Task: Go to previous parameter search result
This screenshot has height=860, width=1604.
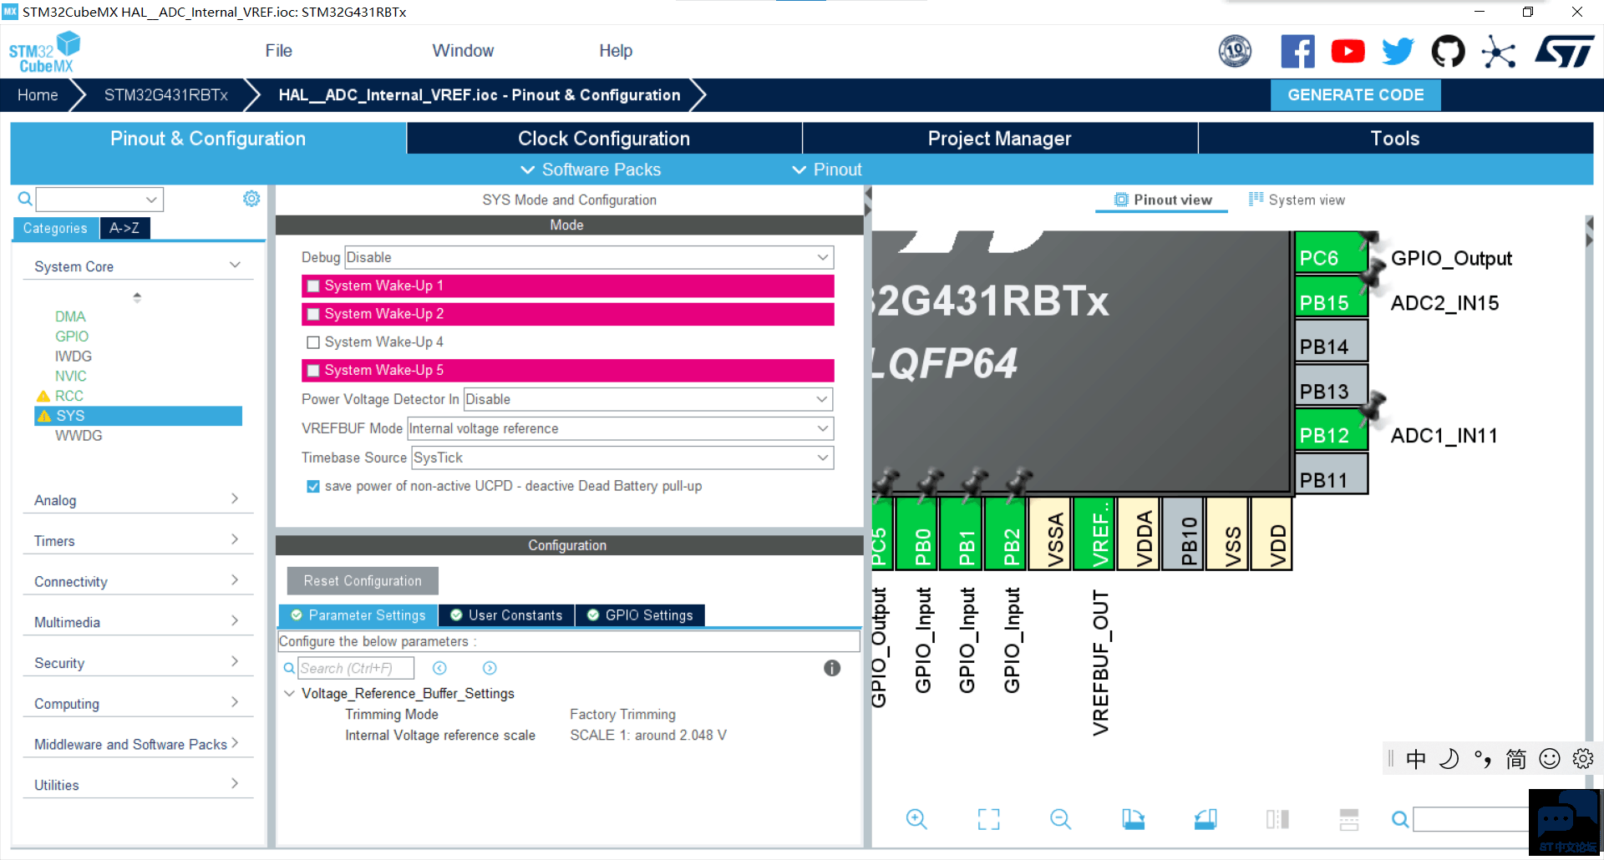Action: pyautogui.click(x=439, y=668)
